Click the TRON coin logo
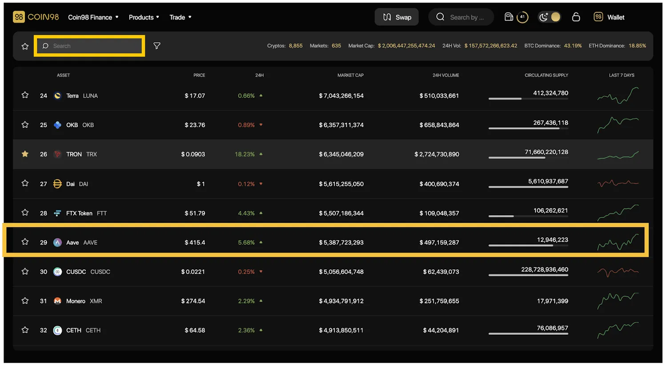667x369 pixels. 57,154
